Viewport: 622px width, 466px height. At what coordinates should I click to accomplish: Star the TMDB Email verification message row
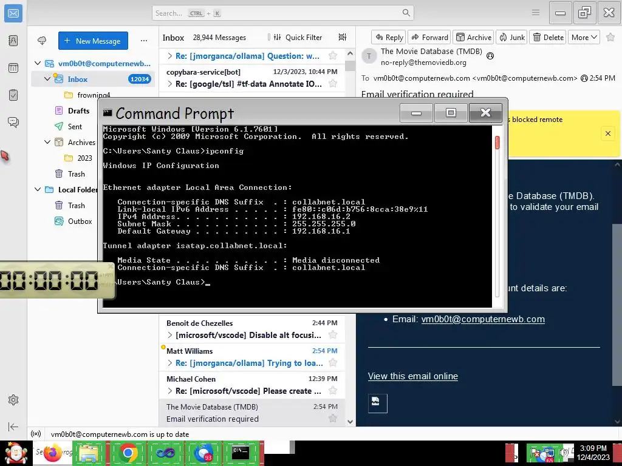click(x=333, y=418)
